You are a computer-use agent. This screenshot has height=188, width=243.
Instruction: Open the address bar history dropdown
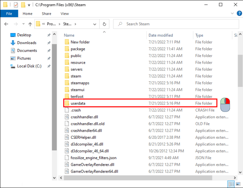[94, 24]
